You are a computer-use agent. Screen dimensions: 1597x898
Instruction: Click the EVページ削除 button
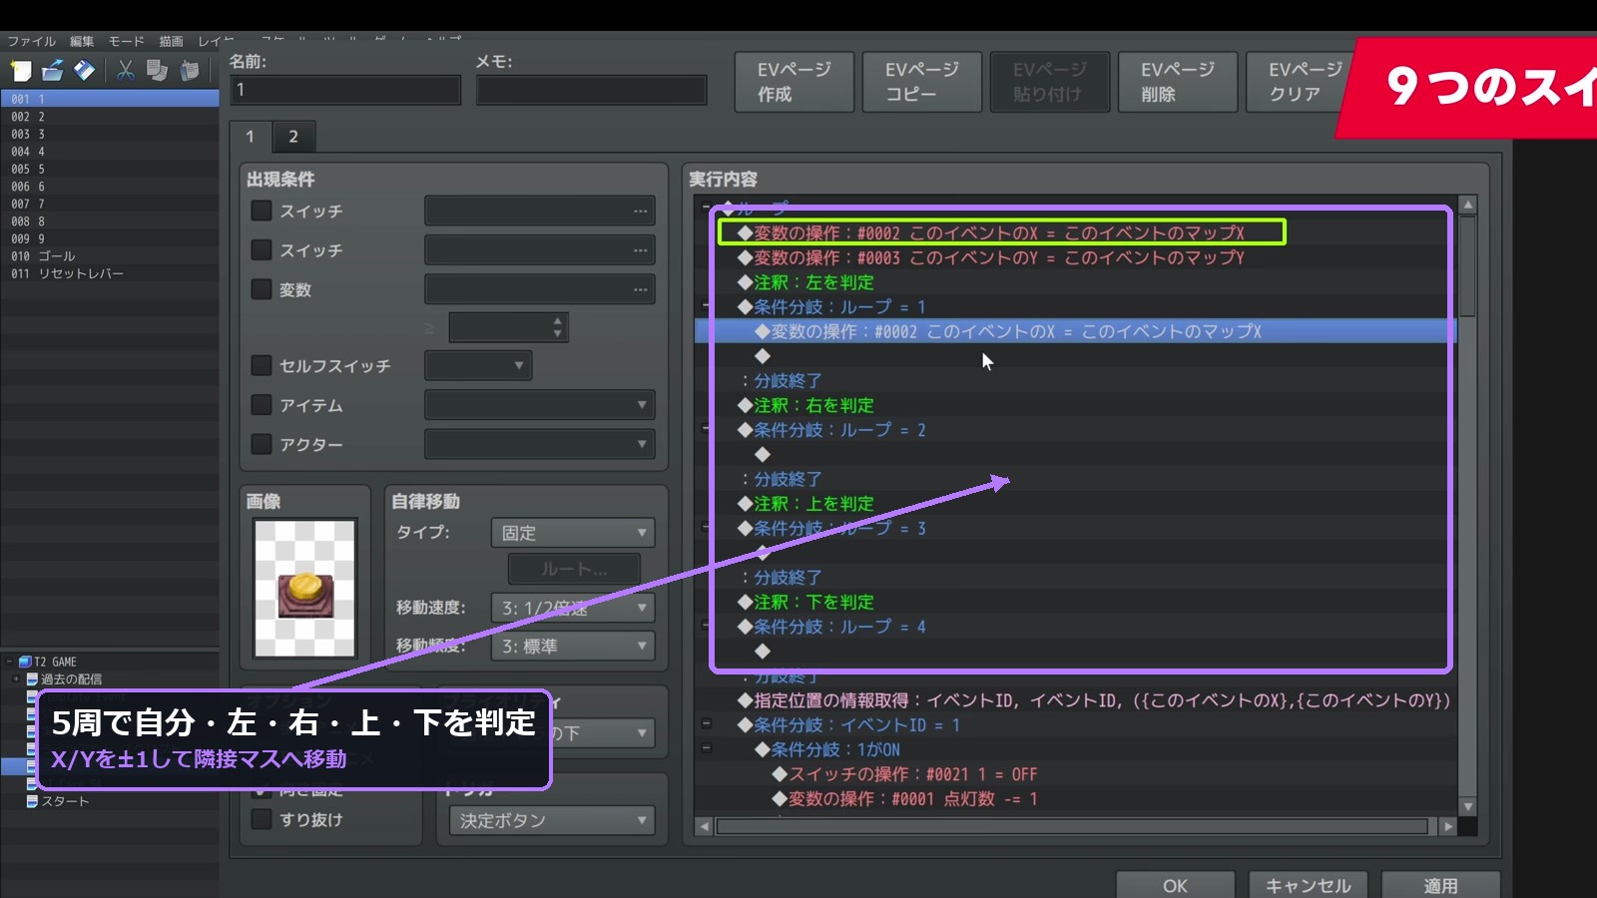click(1178, 82)
